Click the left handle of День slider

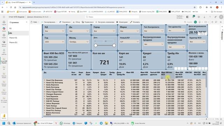click(x=96, y=45)
